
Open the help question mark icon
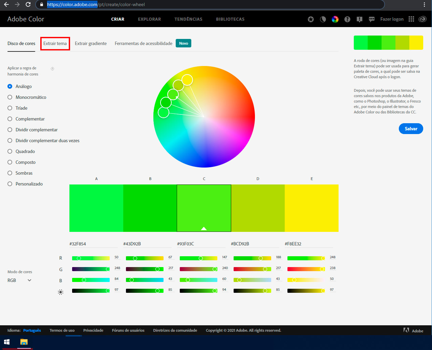pyautogui.click(x=347, y=19)
